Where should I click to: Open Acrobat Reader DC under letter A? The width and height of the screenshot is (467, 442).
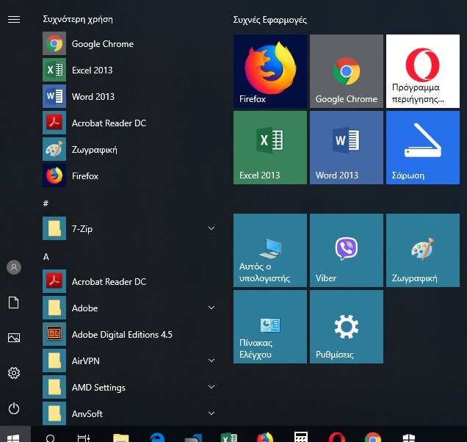click(x=129, y=281)
